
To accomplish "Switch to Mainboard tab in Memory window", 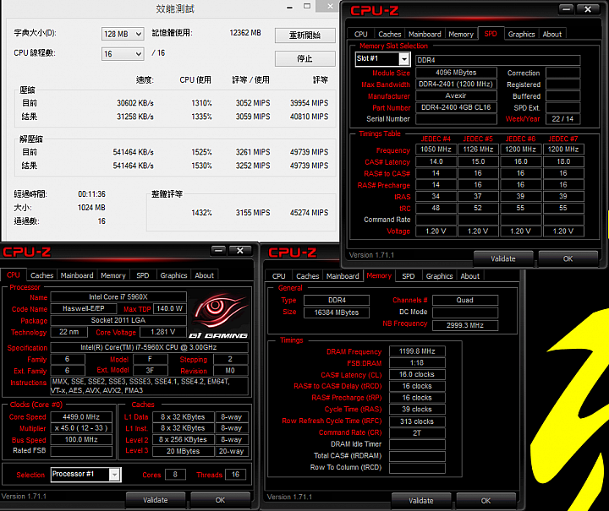I will tap(343, 276).
